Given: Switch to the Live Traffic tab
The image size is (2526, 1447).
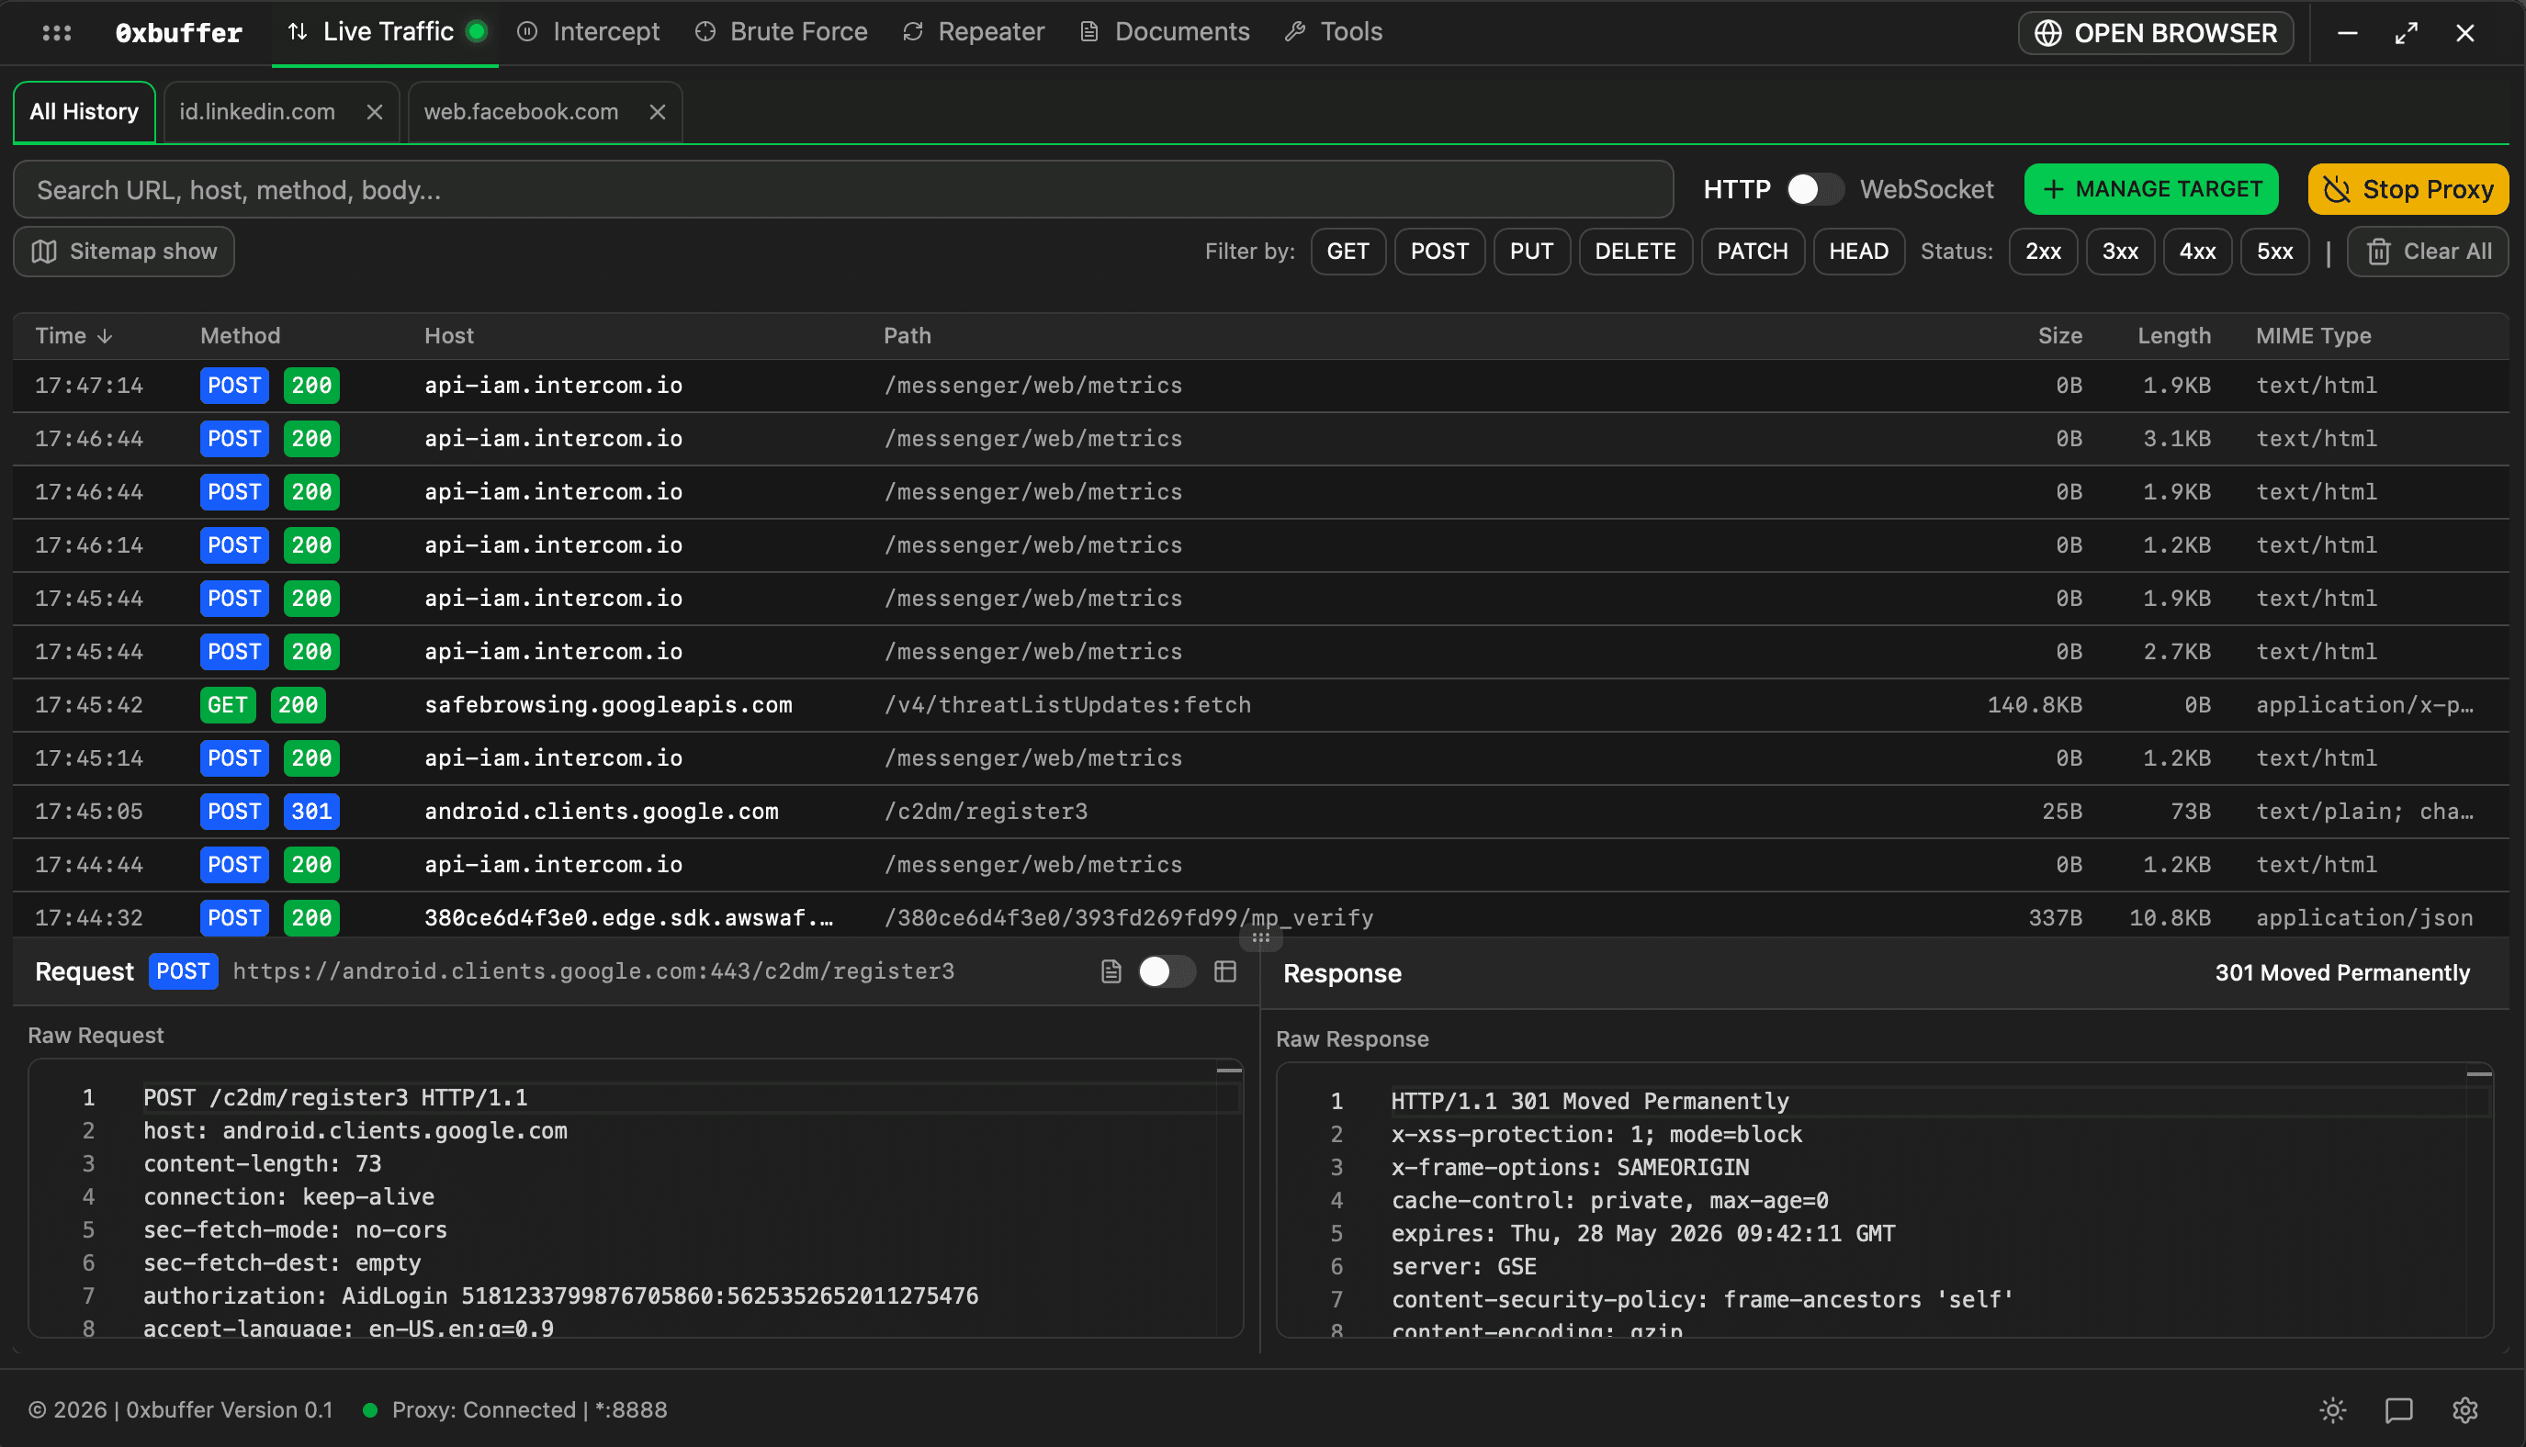Looking at the screenshot, I should click(x=385, y=33).
